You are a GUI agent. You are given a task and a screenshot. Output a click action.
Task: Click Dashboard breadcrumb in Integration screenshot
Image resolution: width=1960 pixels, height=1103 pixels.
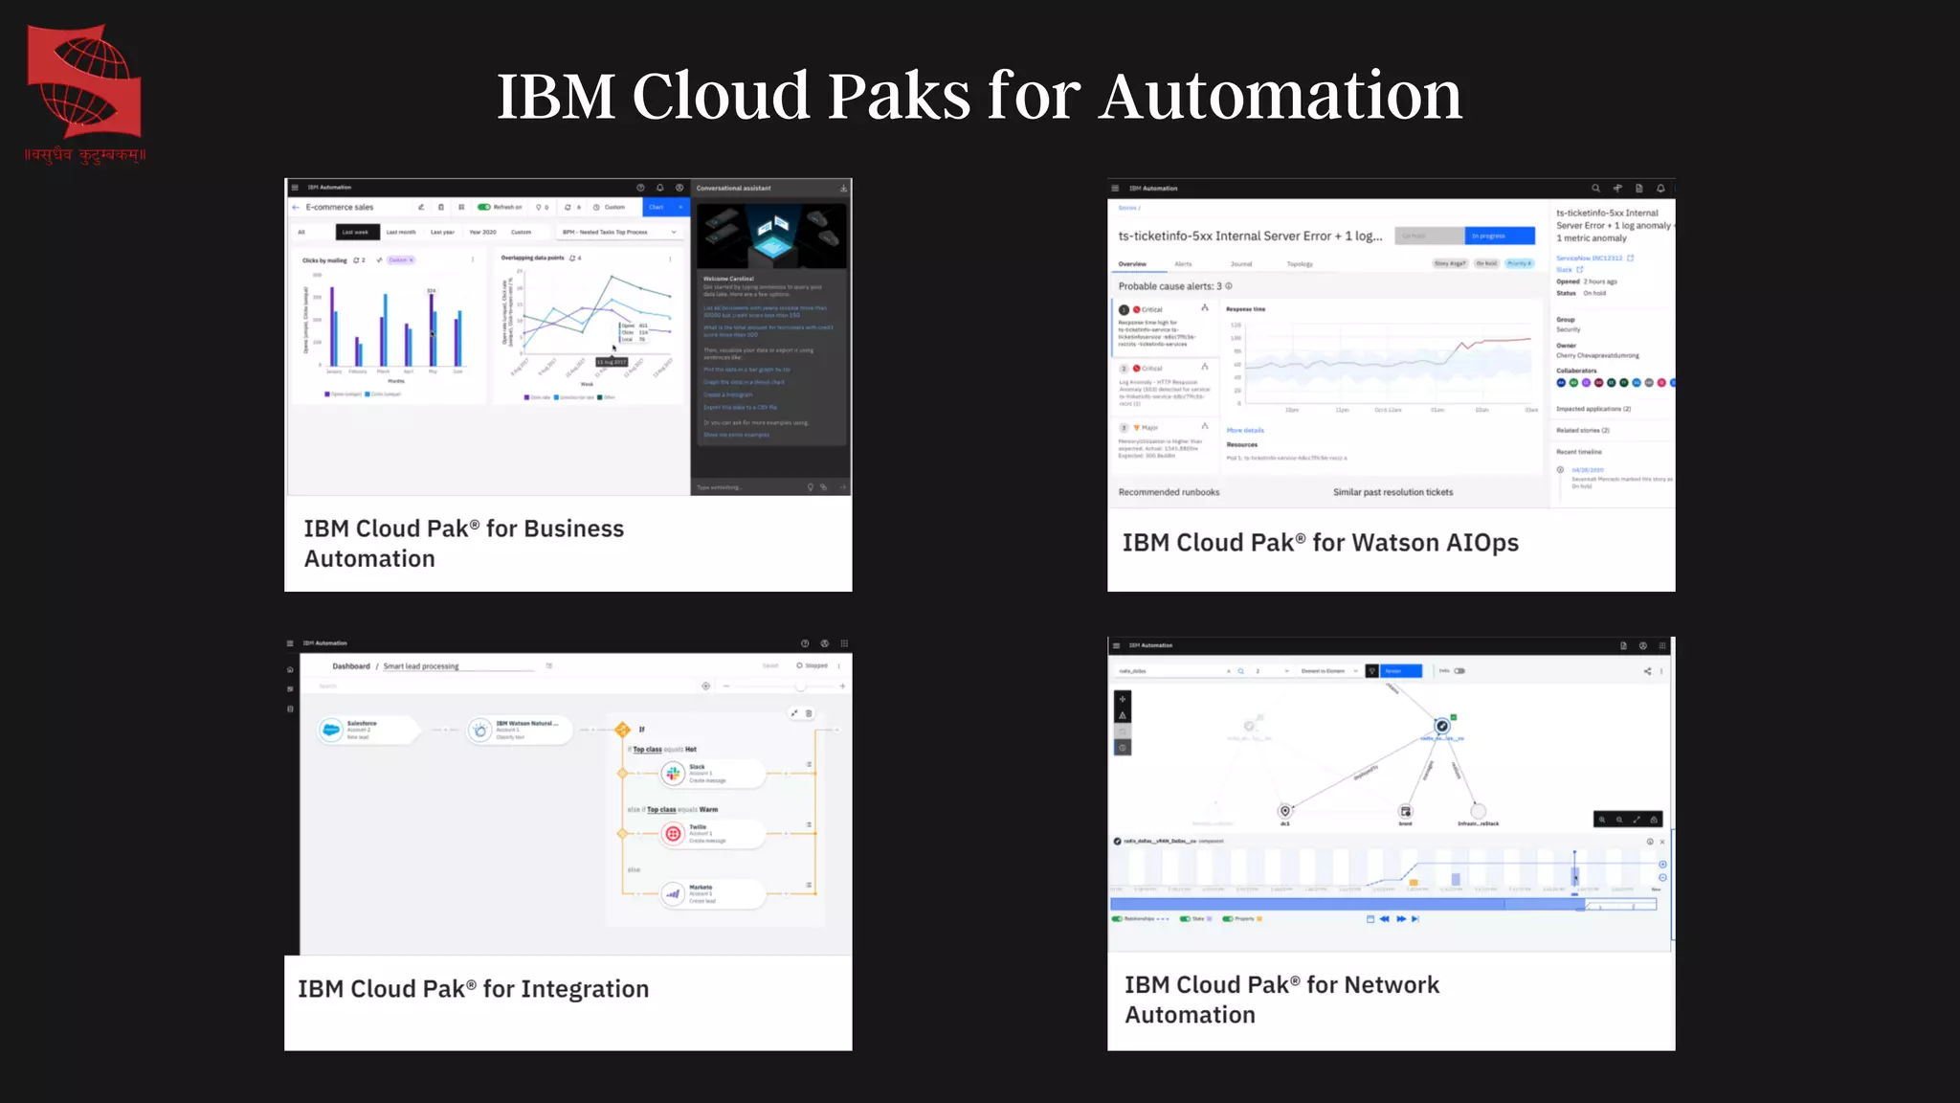point(351,666)
